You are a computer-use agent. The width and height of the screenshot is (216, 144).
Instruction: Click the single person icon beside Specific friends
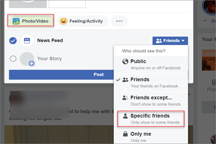click(125, 116)
